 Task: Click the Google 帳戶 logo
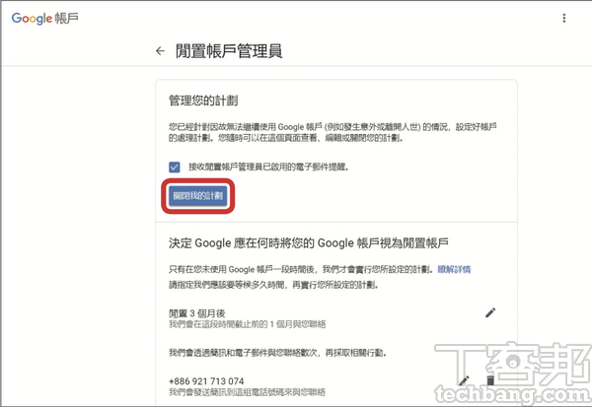point(45,18)
